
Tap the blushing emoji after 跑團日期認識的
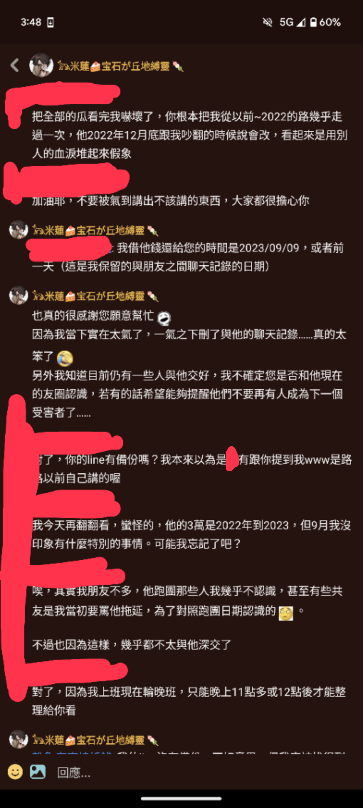pyautogui.click(x=286, y=613)
